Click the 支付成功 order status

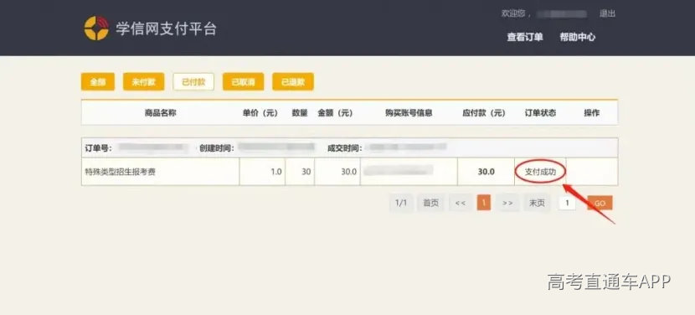540,172
